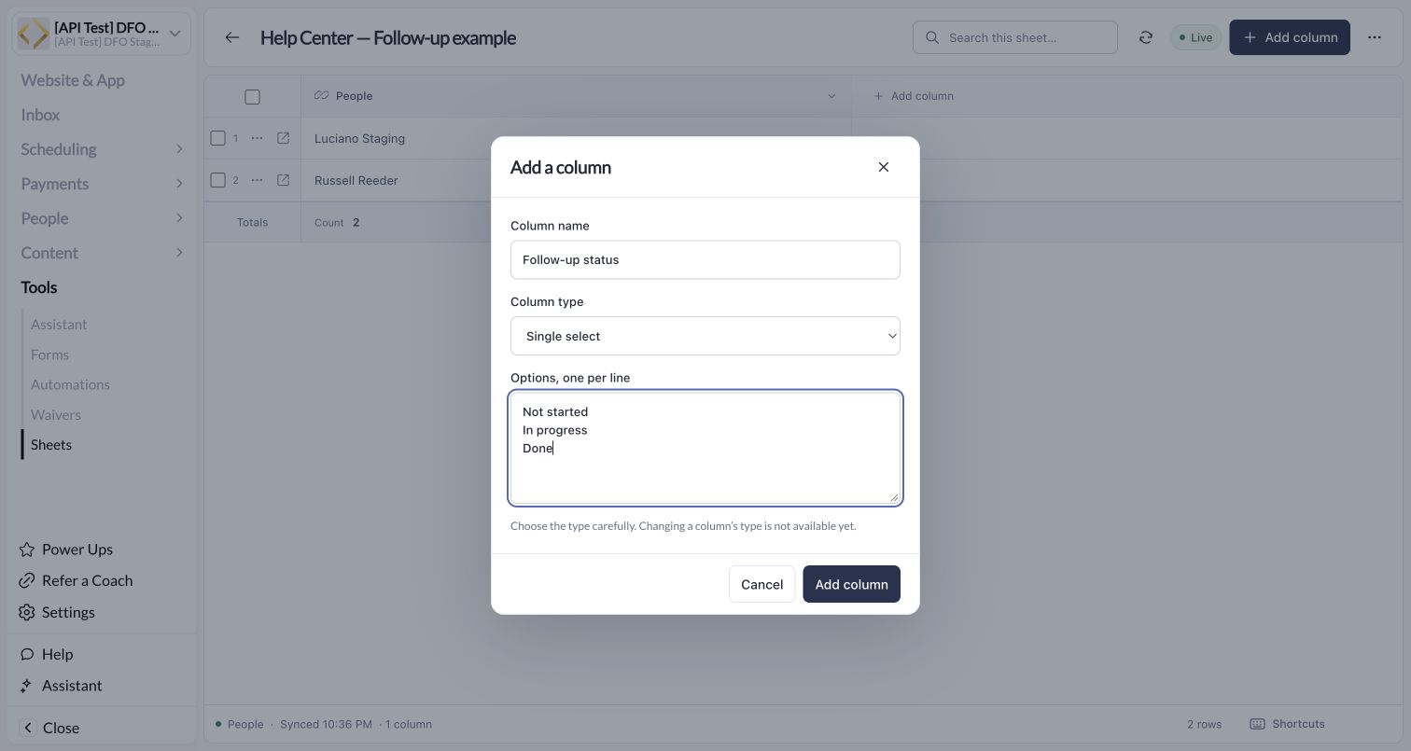Open Waivers under Tools
1411x751 pixels.
[x=56, y=414]
